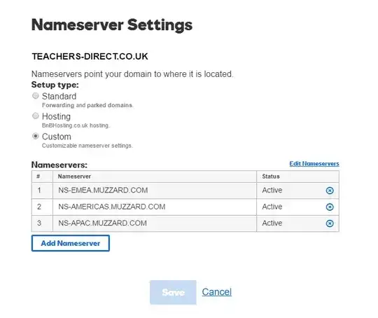Viewport: 378px width, 318px height.
Task: Click the 'Nameservers:' section label
Action: pyautogui.click(x=59, y=165)
